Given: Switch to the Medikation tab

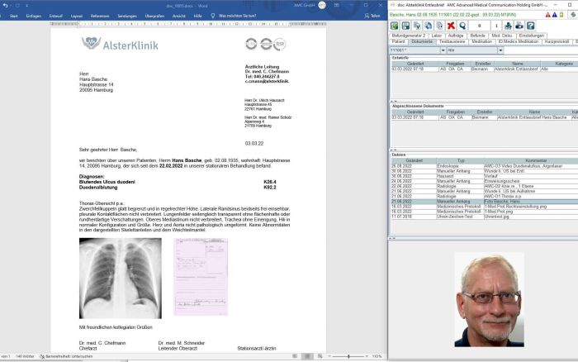Looking at the screenshot, I should click(x=481, y=41).
